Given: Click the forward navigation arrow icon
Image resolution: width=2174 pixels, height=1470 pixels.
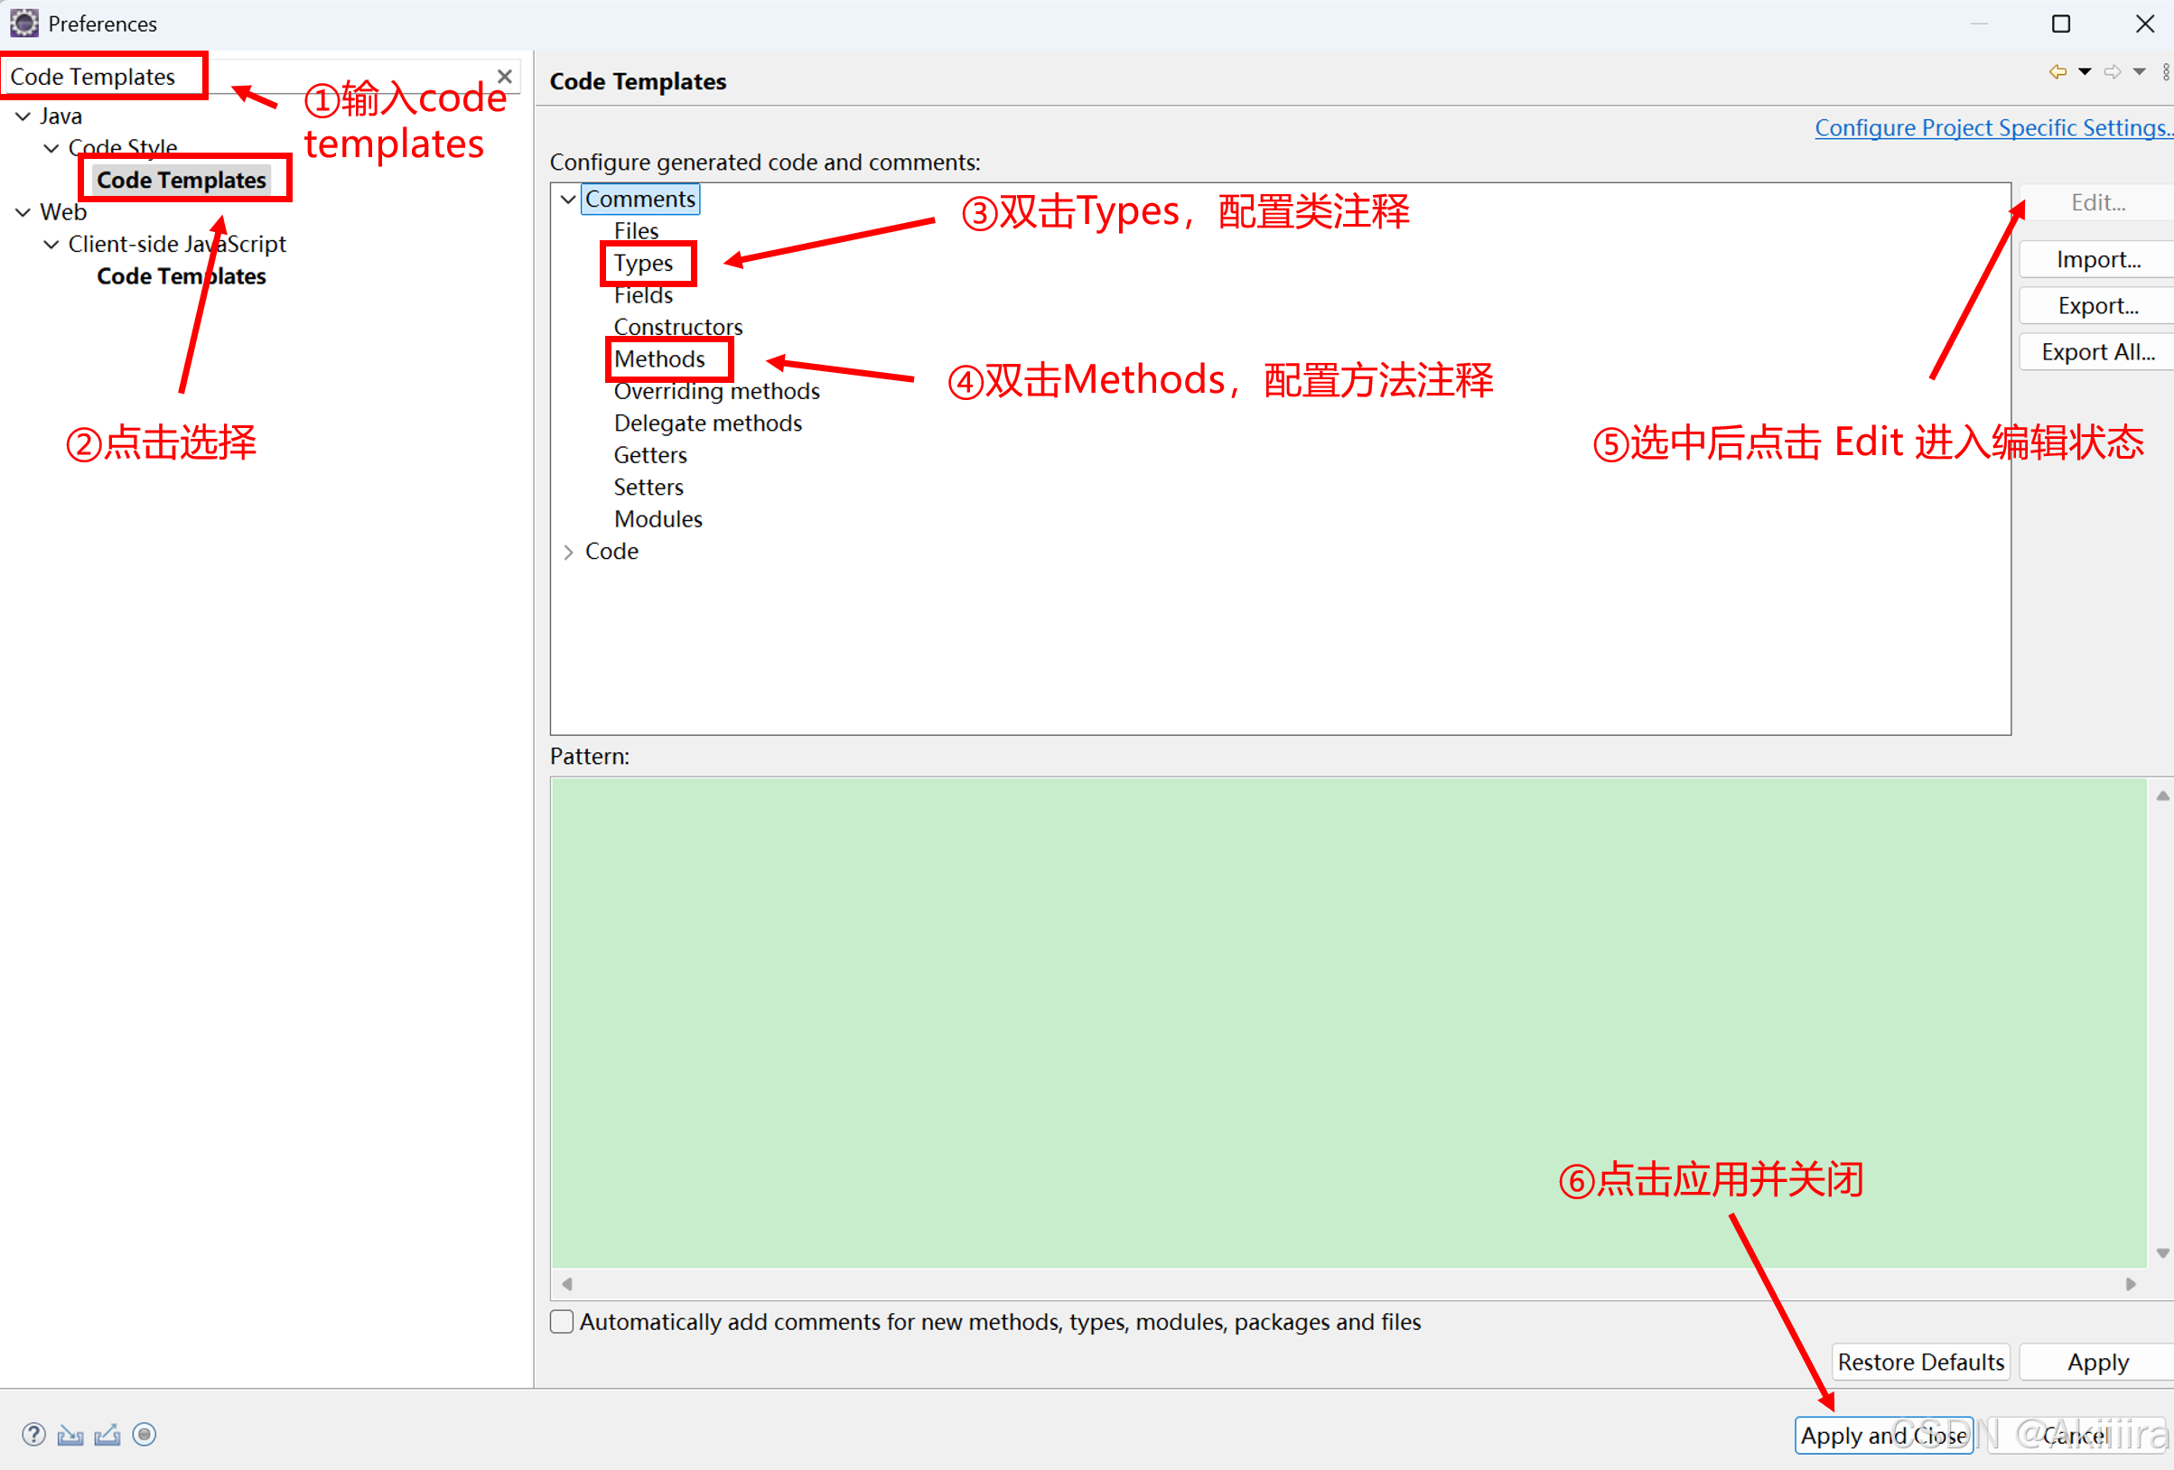Looking at the screenshot, I should (x=2113, y=72).
